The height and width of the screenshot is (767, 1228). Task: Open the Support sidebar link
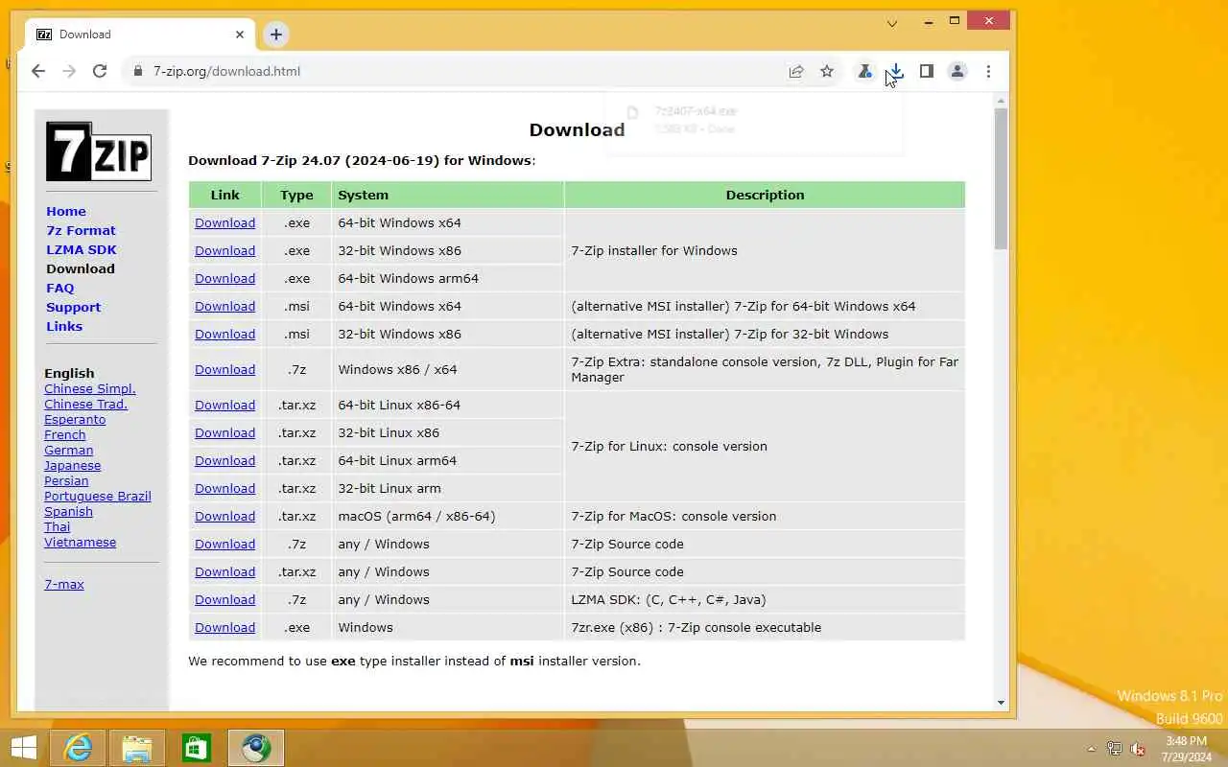73,307
